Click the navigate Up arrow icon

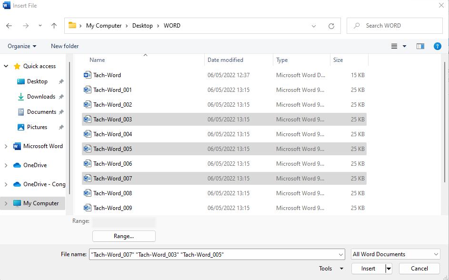click(x=52, y=26)
